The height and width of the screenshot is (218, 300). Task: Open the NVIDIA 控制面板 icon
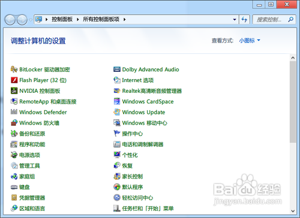tap(14, 91)
